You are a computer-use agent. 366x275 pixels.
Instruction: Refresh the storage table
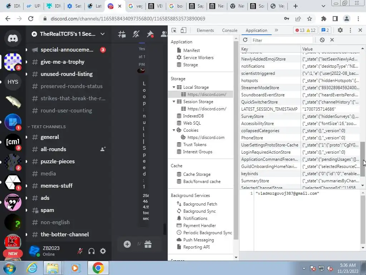coord(245,40)
